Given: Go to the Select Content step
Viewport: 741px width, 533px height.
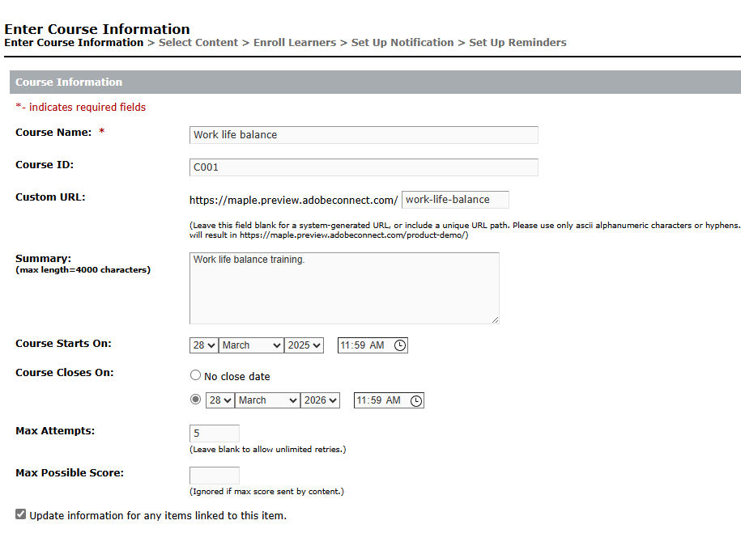Looking at the screenshot, I should click(198, 43).
